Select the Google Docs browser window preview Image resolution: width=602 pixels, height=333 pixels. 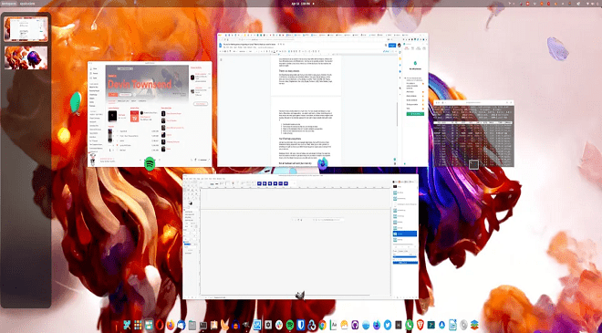click(323, 99)
